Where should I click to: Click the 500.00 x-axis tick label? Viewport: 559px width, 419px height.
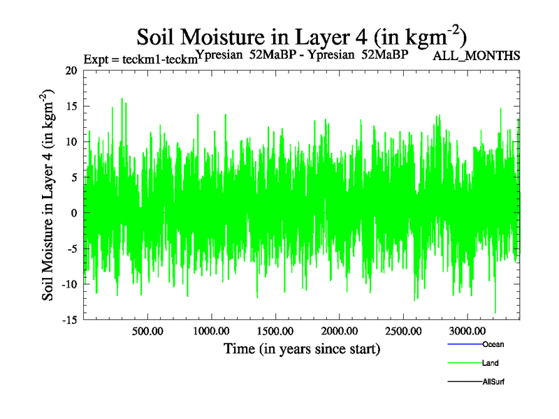147,331
